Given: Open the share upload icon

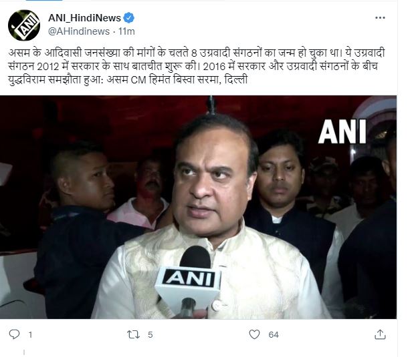Looking at the screenshot, I should (380, 334).
